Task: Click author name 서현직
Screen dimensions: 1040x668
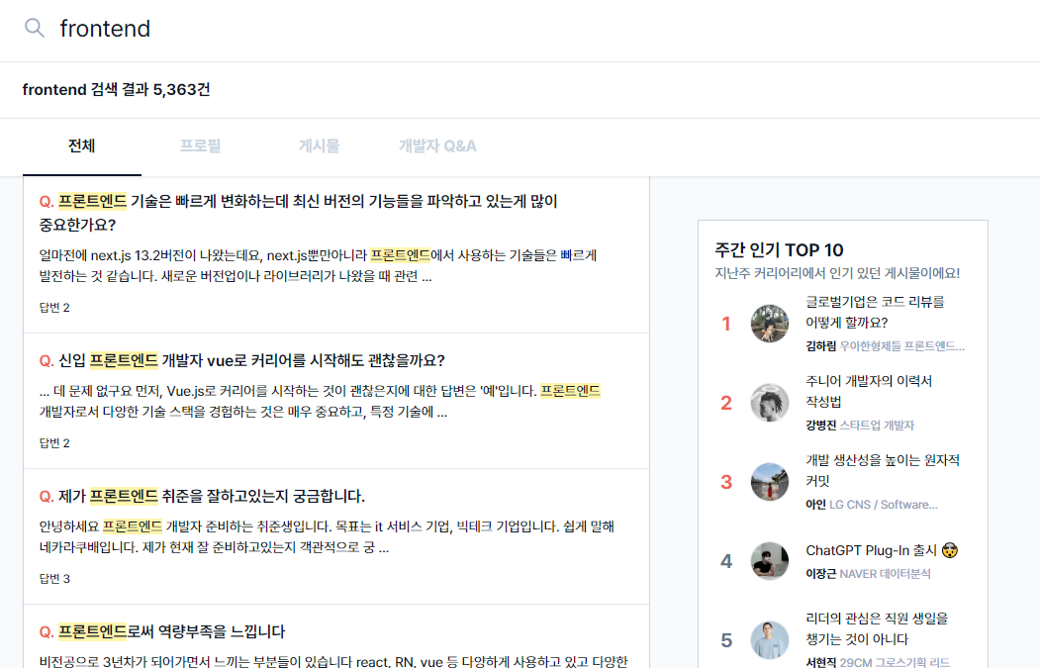Action: 820,663
